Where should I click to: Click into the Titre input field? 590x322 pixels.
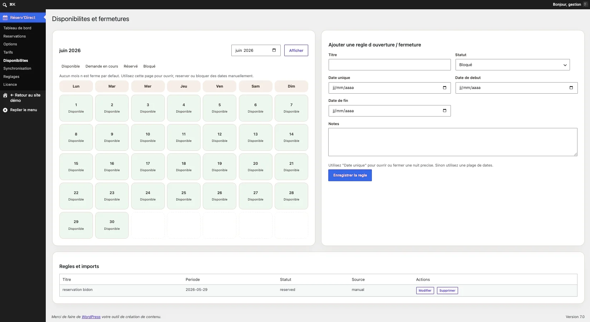pos(389,65)
